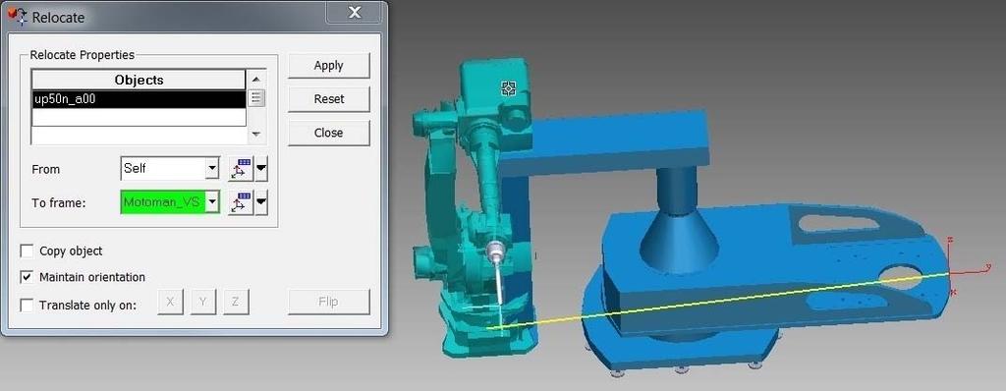Screen dimensions: 1006x391
Task: Click the From reference frame picker icon
Action: [241, 169]
